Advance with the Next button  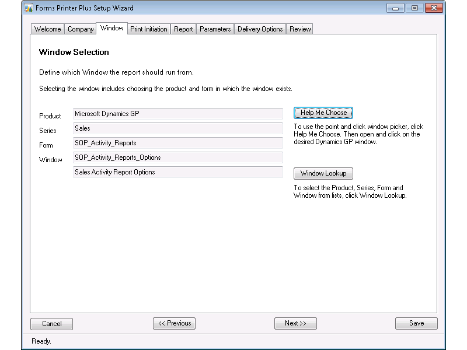coord(295,324)
